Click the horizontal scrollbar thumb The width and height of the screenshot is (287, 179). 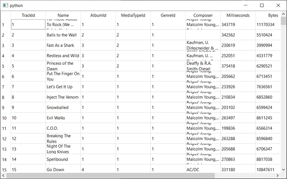111,175
